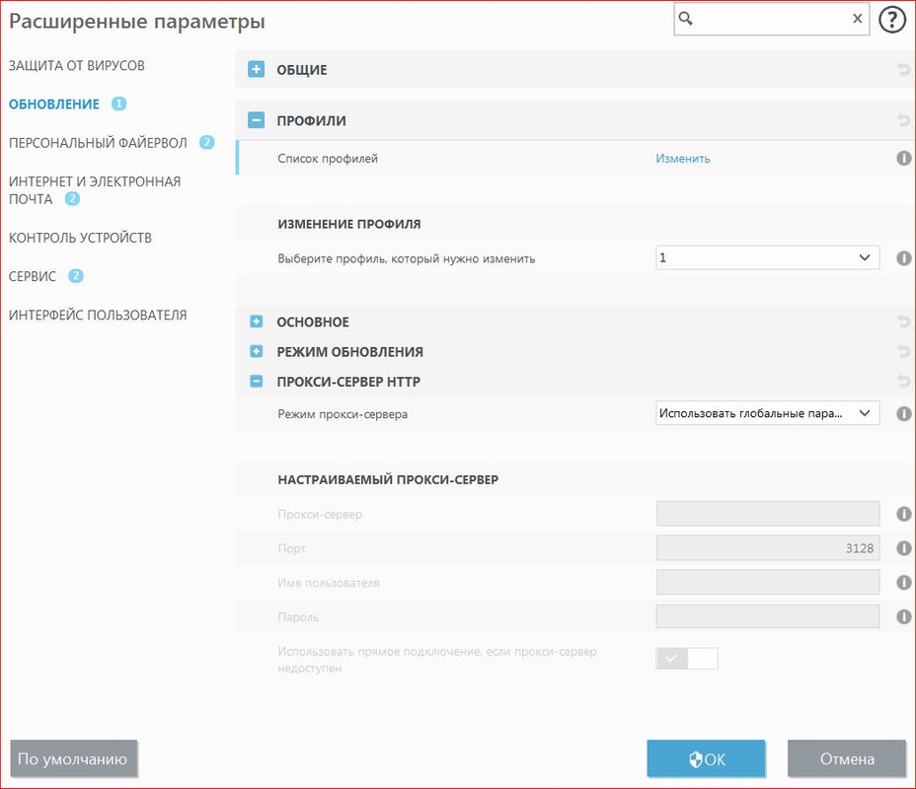Collapse the ПРОФИЛИ section
Viewport: 916px width, 789px height.
point(256,120)
